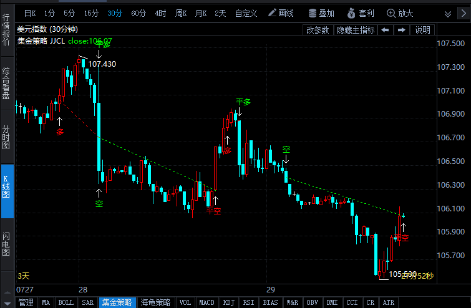Open the 叠加 overlay tool

pyautogui.click(x=321, y=13)
